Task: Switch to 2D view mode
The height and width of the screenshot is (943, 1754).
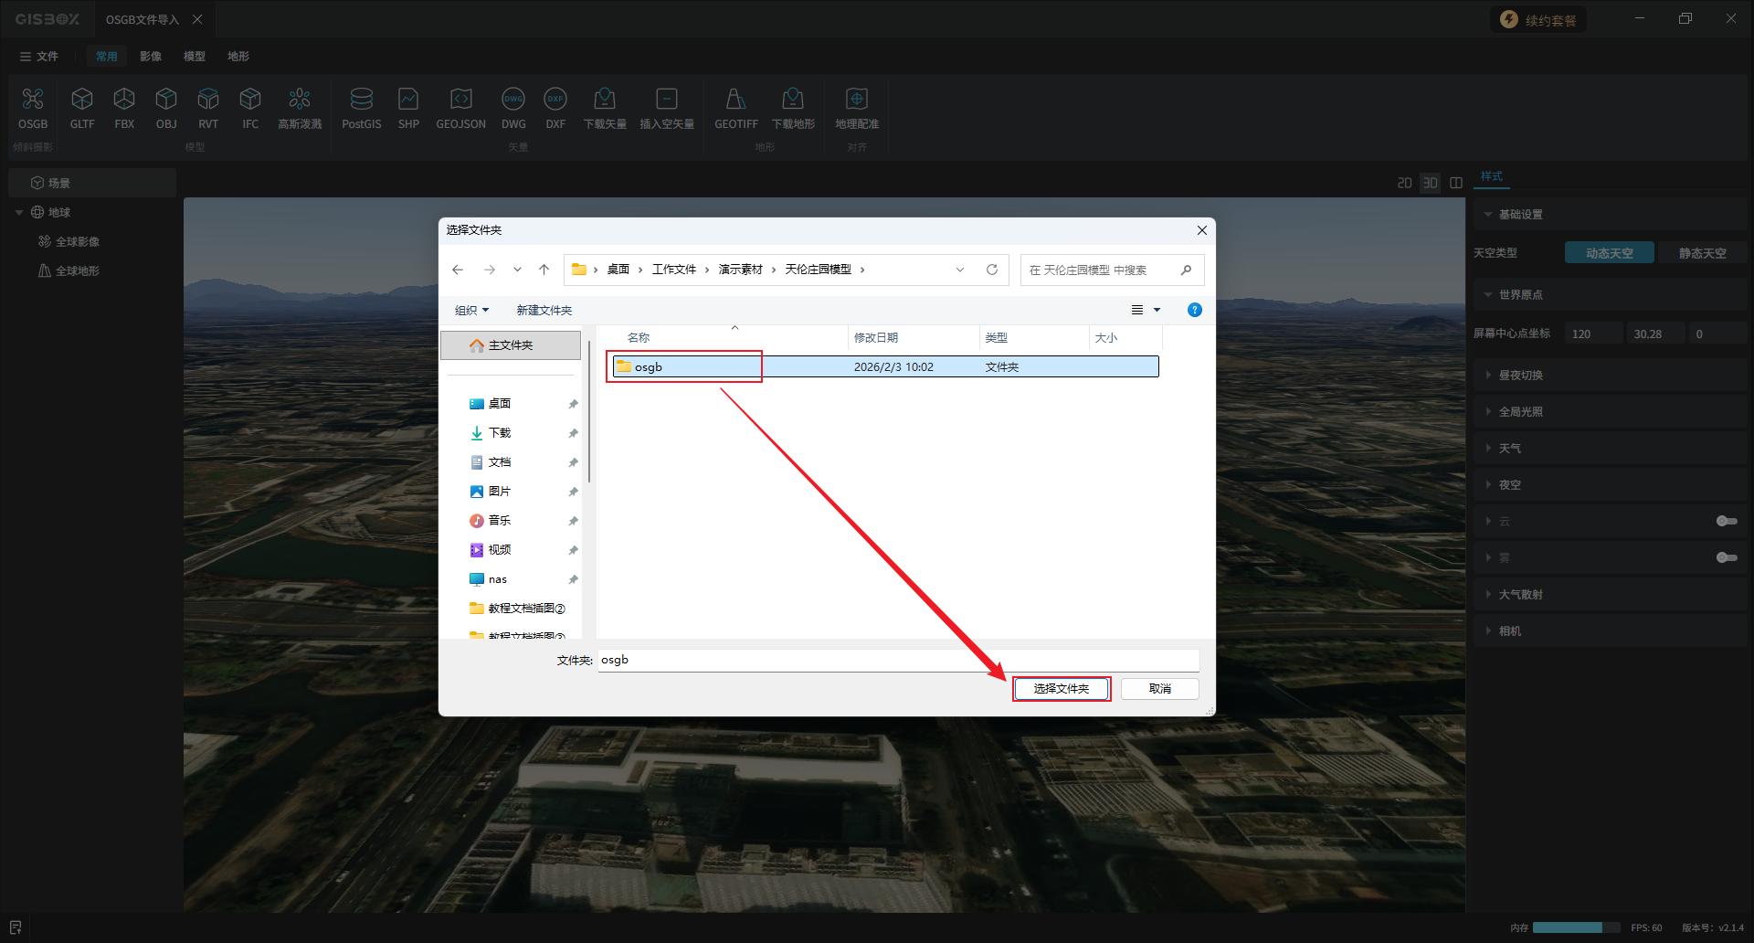Action: [1404, 184]
